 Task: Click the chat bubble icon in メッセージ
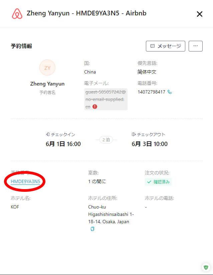(x=153, y=46)
